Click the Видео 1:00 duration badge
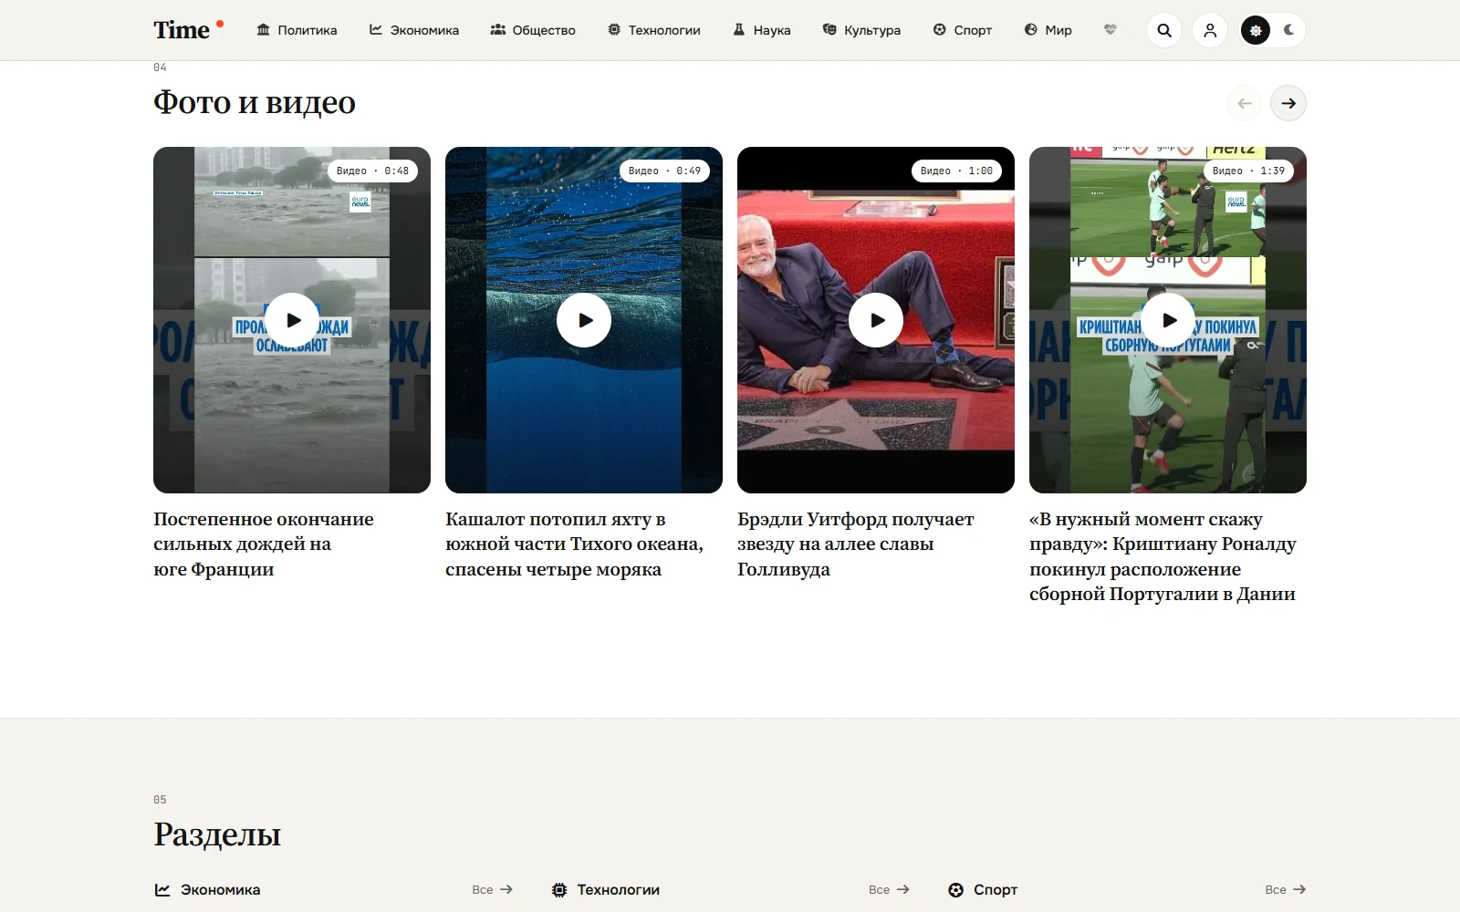Image resolution: width=1460 pixels, height=912 pixels. pos(956,171)
